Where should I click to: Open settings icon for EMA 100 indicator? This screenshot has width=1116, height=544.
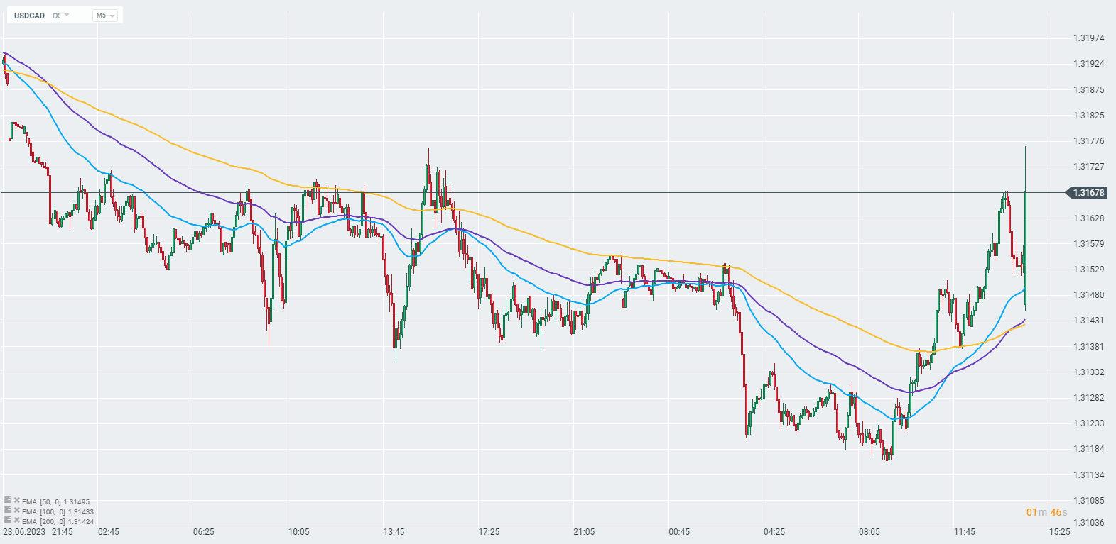pos(8,510)
